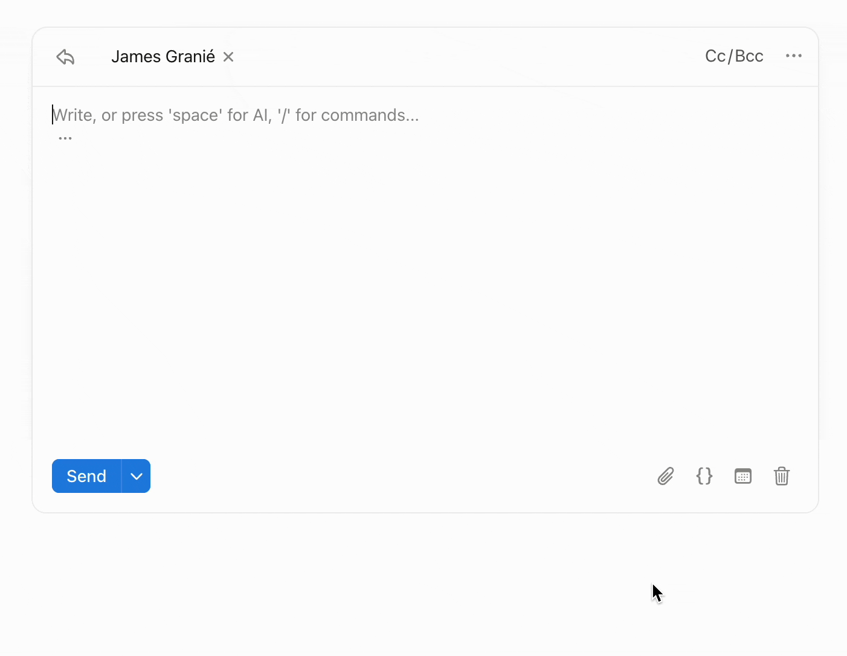Select the James Granié recipient chip
The image size is (847, 656).
click(163, 57)
